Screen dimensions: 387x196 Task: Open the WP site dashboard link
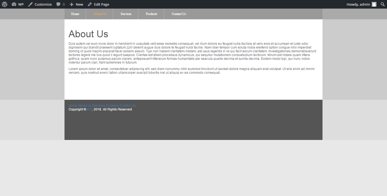(18, 4)
